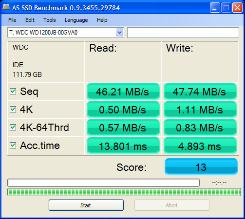Click the total Score value 13
The height and width of the screenshot is (219, 245).
coord(201,167)
